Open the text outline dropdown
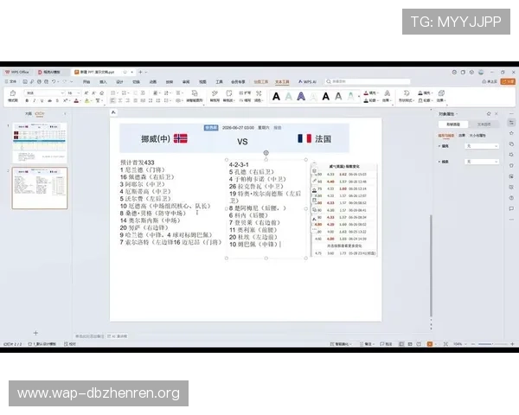Viewport: 519px width, 415px height. coord(371,100)
